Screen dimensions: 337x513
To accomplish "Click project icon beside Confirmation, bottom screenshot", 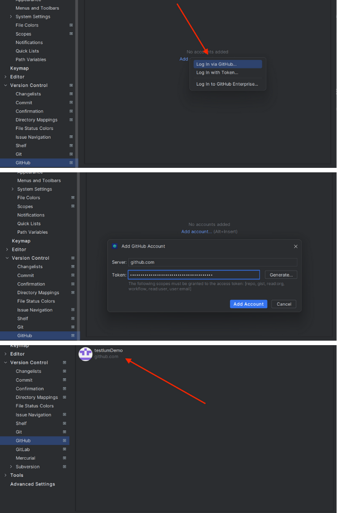I will (x=64, y=389).
